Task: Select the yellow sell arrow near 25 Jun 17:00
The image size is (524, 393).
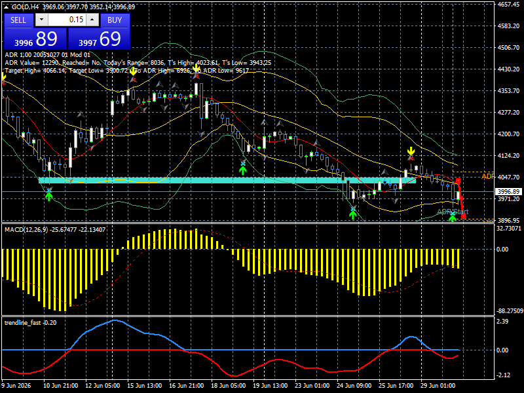Action: pyautogui.click(x=411, y=151)
